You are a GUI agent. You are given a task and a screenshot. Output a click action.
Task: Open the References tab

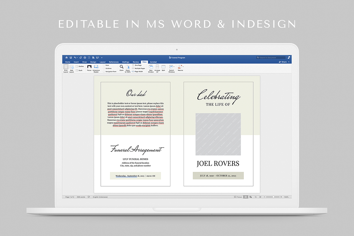click(114, 62)
